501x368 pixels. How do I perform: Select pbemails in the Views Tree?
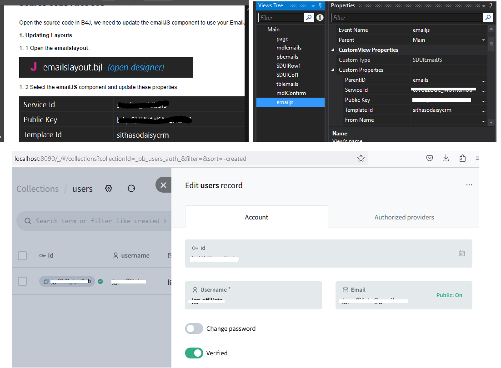(287, 57)
